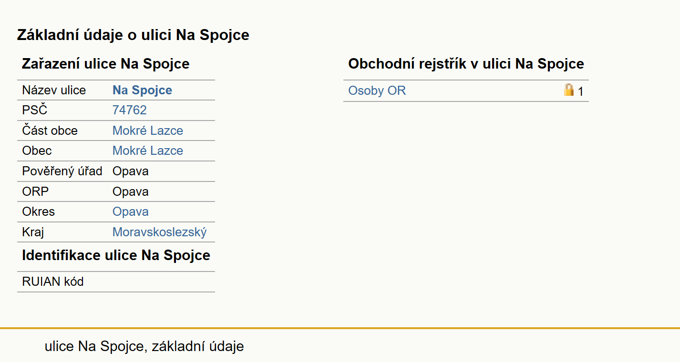This screenshot has width=680, height=362.
Task: Click the Obchodní rejstřík v ulici heading
Action: click(466, 64)
